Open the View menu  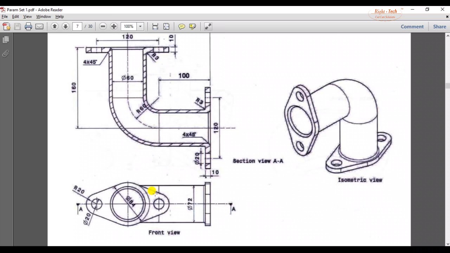(27, 17)
